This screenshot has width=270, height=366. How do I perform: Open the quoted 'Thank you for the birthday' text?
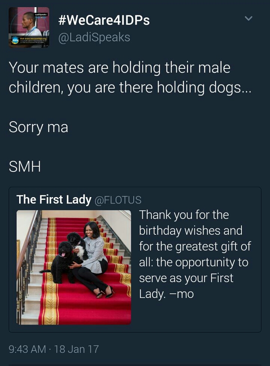[195, 254]
